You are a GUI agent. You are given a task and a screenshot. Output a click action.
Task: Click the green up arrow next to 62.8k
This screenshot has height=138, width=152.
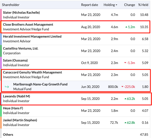(x=126, y=123)
